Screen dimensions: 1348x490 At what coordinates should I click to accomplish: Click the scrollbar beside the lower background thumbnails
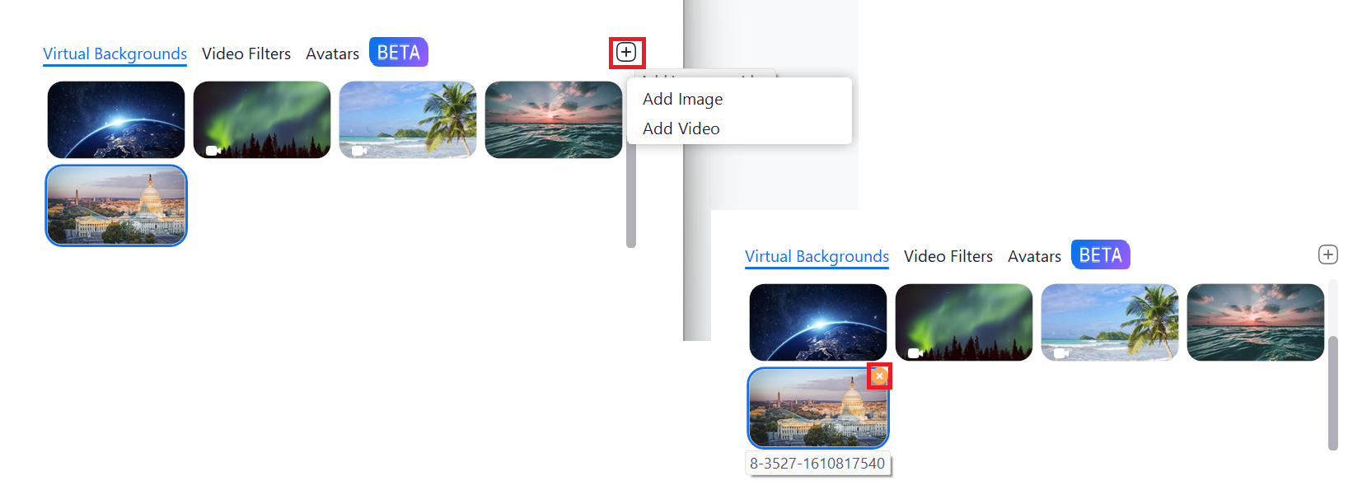[x=1332, y=393]
